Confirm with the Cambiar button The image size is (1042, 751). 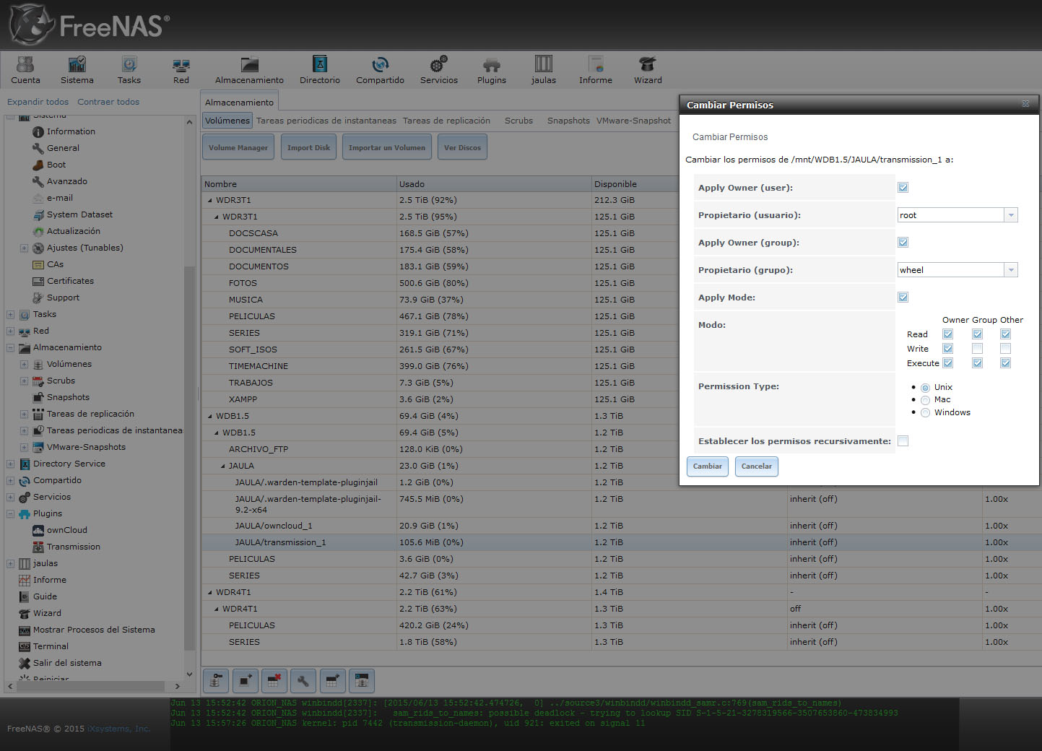coord(708,466)
